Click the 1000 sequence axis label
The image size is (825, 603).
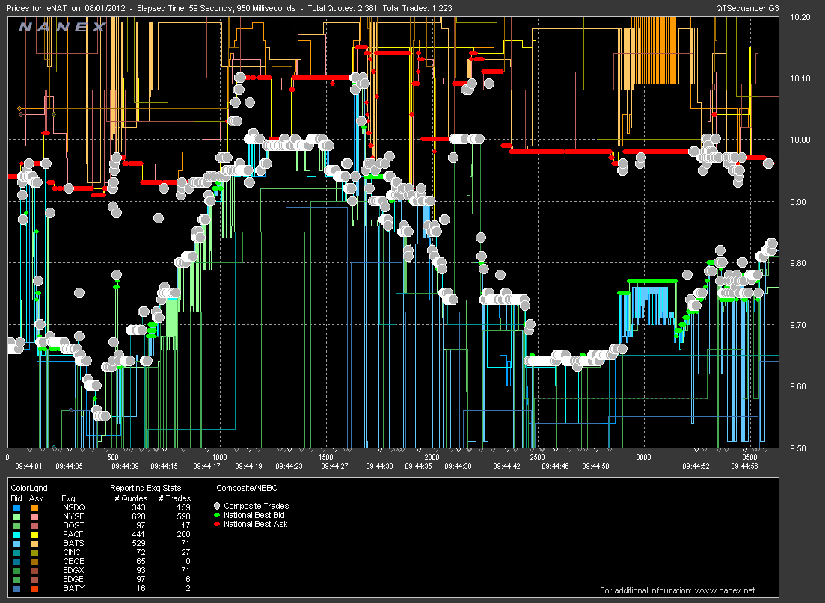tap(219, 457)
